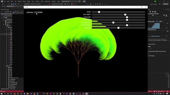Click the Search Solution Explorer field

(x=6, y=14)
